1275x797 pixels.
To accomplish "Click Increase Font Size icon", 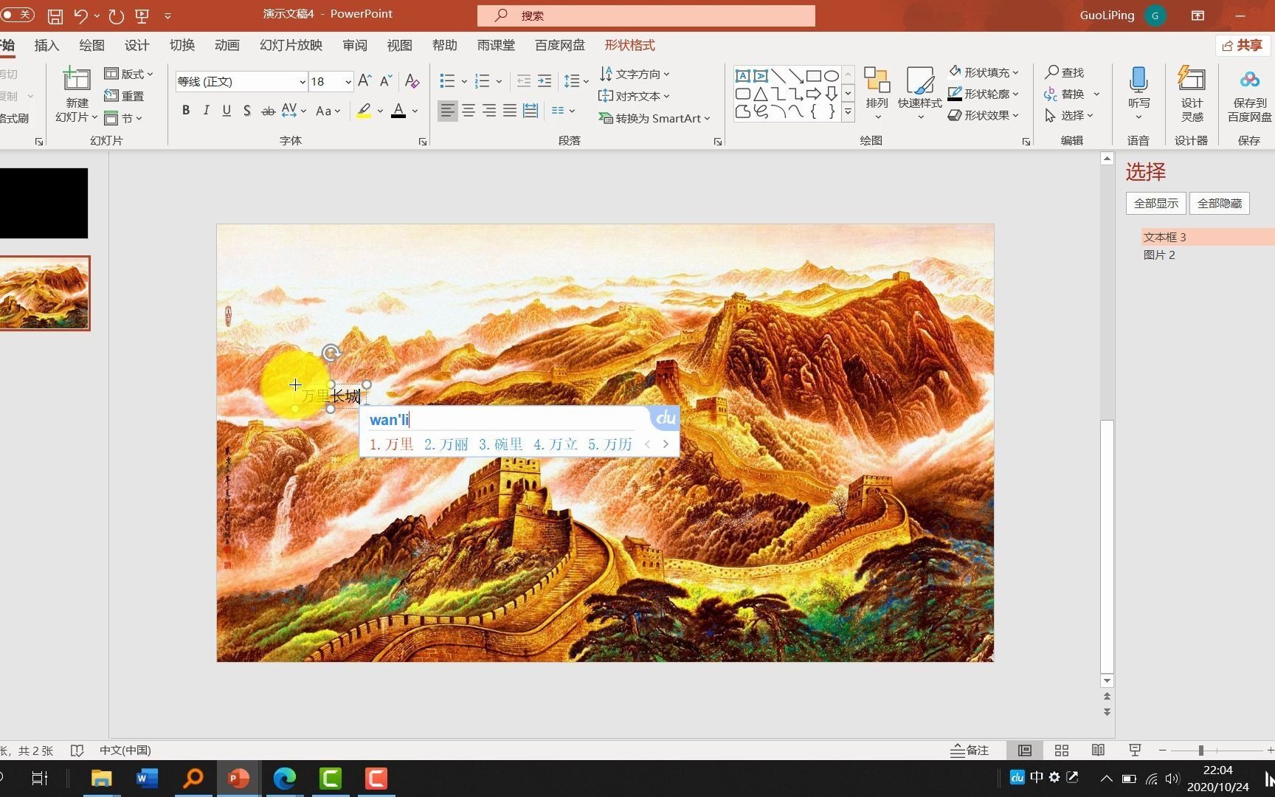I will pos(364,81).
